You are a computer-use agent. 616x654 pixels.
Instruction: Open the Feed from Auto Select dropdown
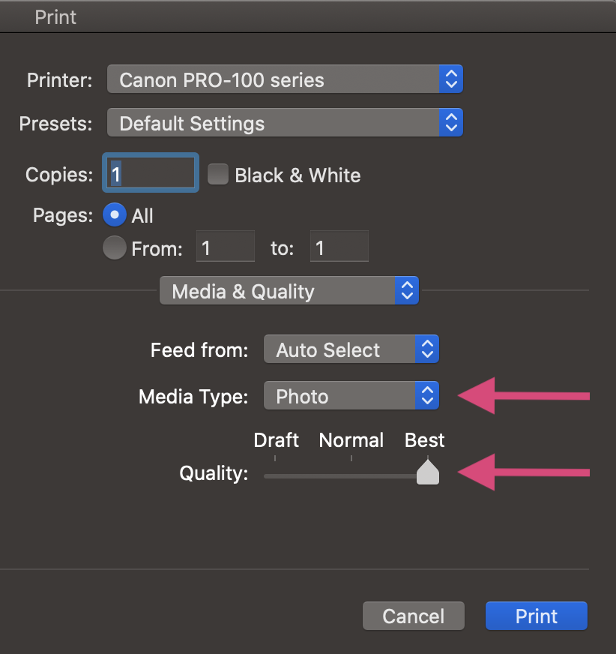coord(351,349)
